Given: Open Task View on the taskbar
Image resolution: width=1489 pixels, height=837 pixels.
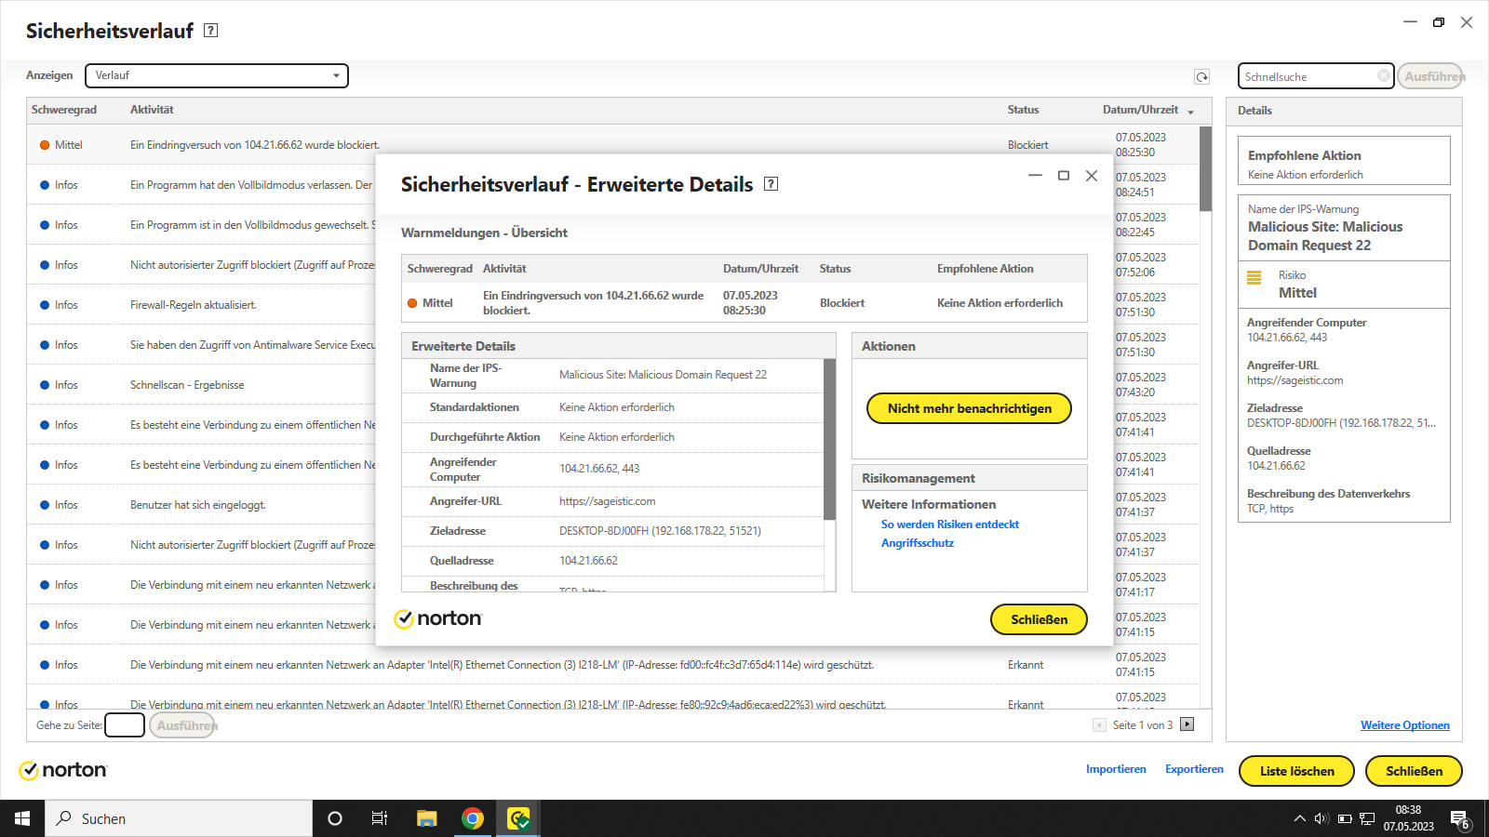Looking at the screenshot, I should pyautogui.click(x=380, y=818).
